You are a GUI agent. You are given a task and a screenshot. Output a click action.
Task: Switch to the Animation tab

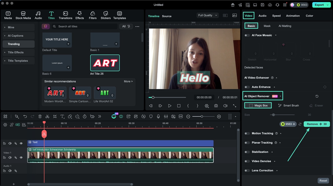click(x=293, y=16)
